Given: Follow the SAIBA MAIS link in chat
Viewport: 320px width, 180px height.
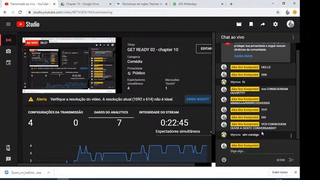Looking at the screenshot, I should (x=243, y=56).
